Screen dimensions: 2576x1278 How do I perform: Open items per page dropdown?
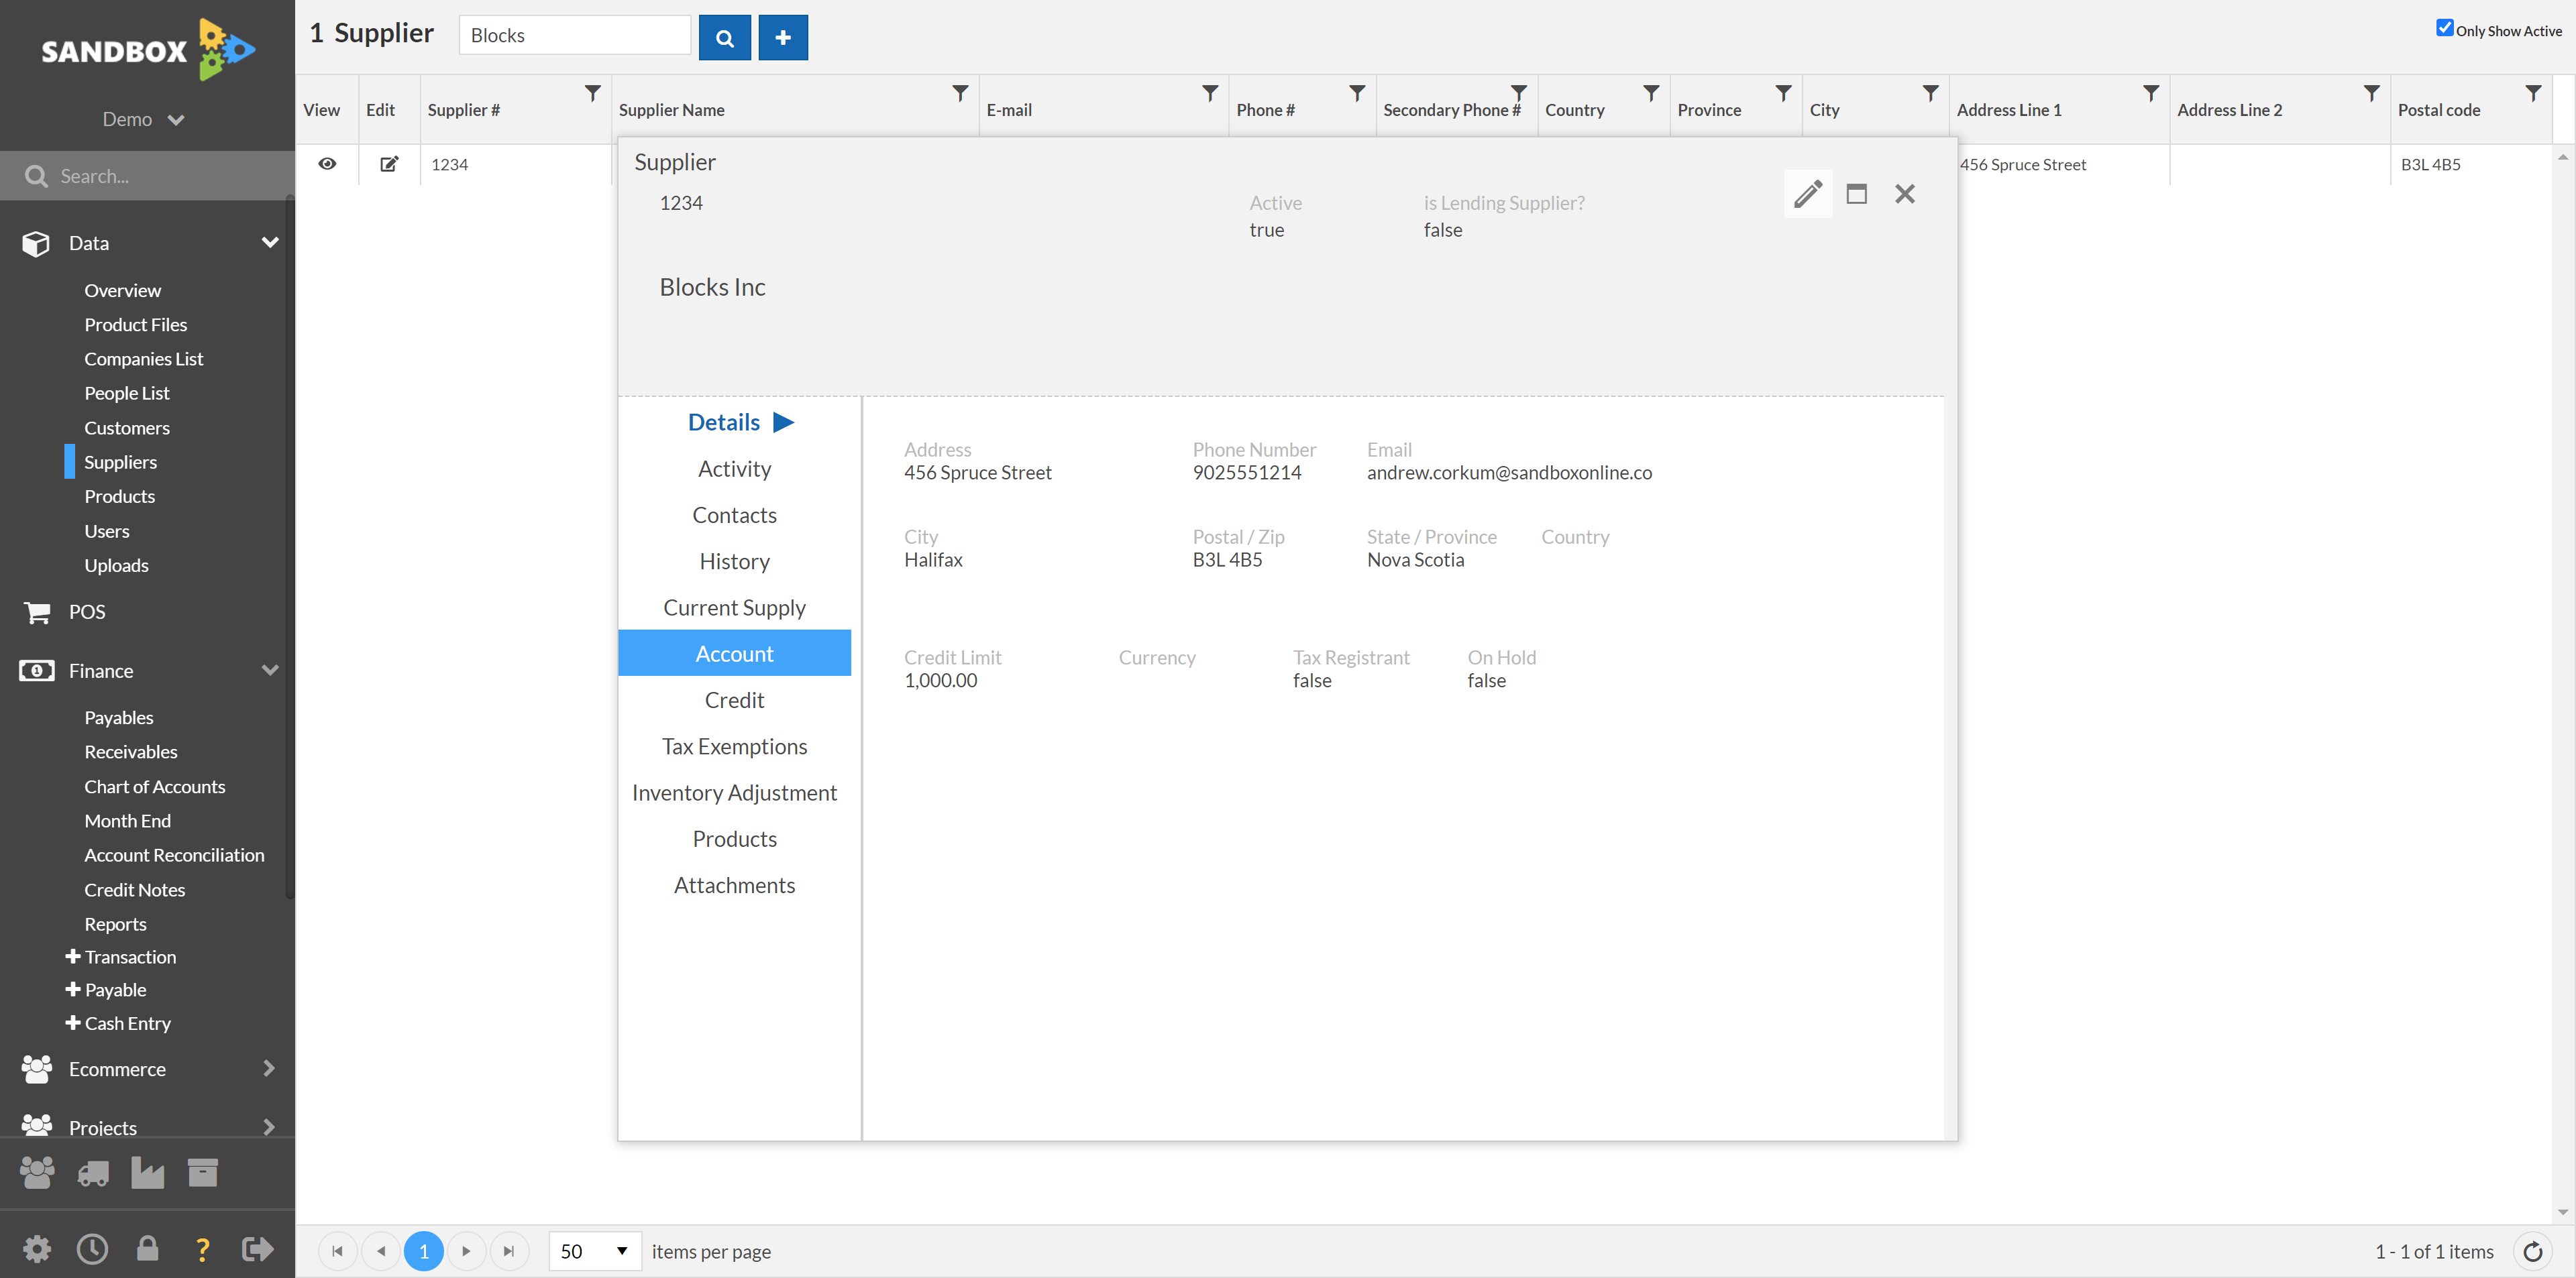tap(595, 1251)
